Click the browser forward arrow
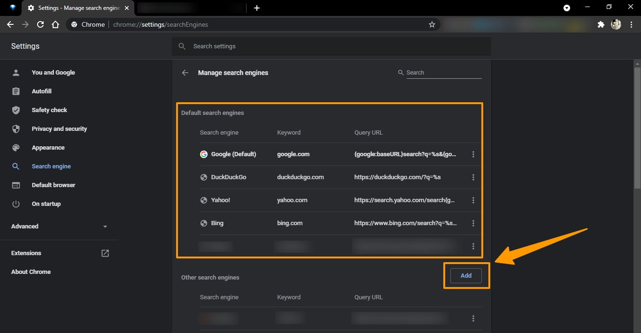Image resolution: width=641 pixels, height=333 pixels. click(25, 24)
